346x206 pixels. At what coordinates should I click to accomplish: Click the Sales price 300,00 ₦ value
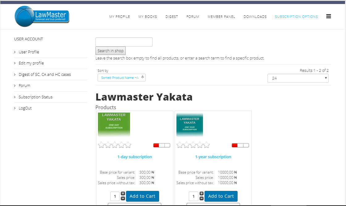[147, 178]
